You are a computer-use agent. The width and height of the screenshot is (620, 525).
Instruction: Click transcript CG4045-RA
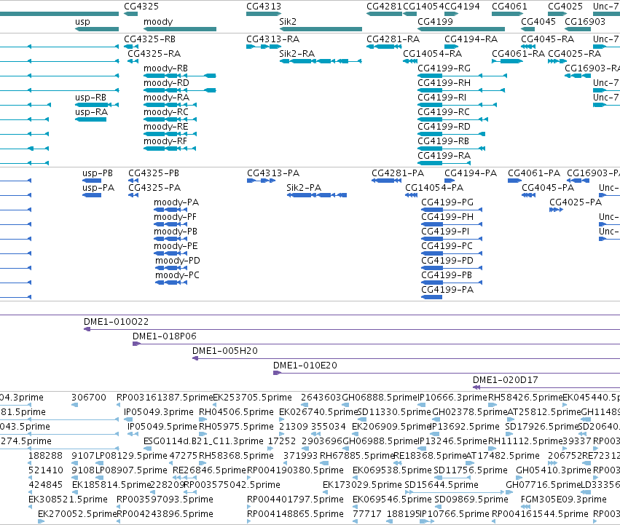coord(548,39)
